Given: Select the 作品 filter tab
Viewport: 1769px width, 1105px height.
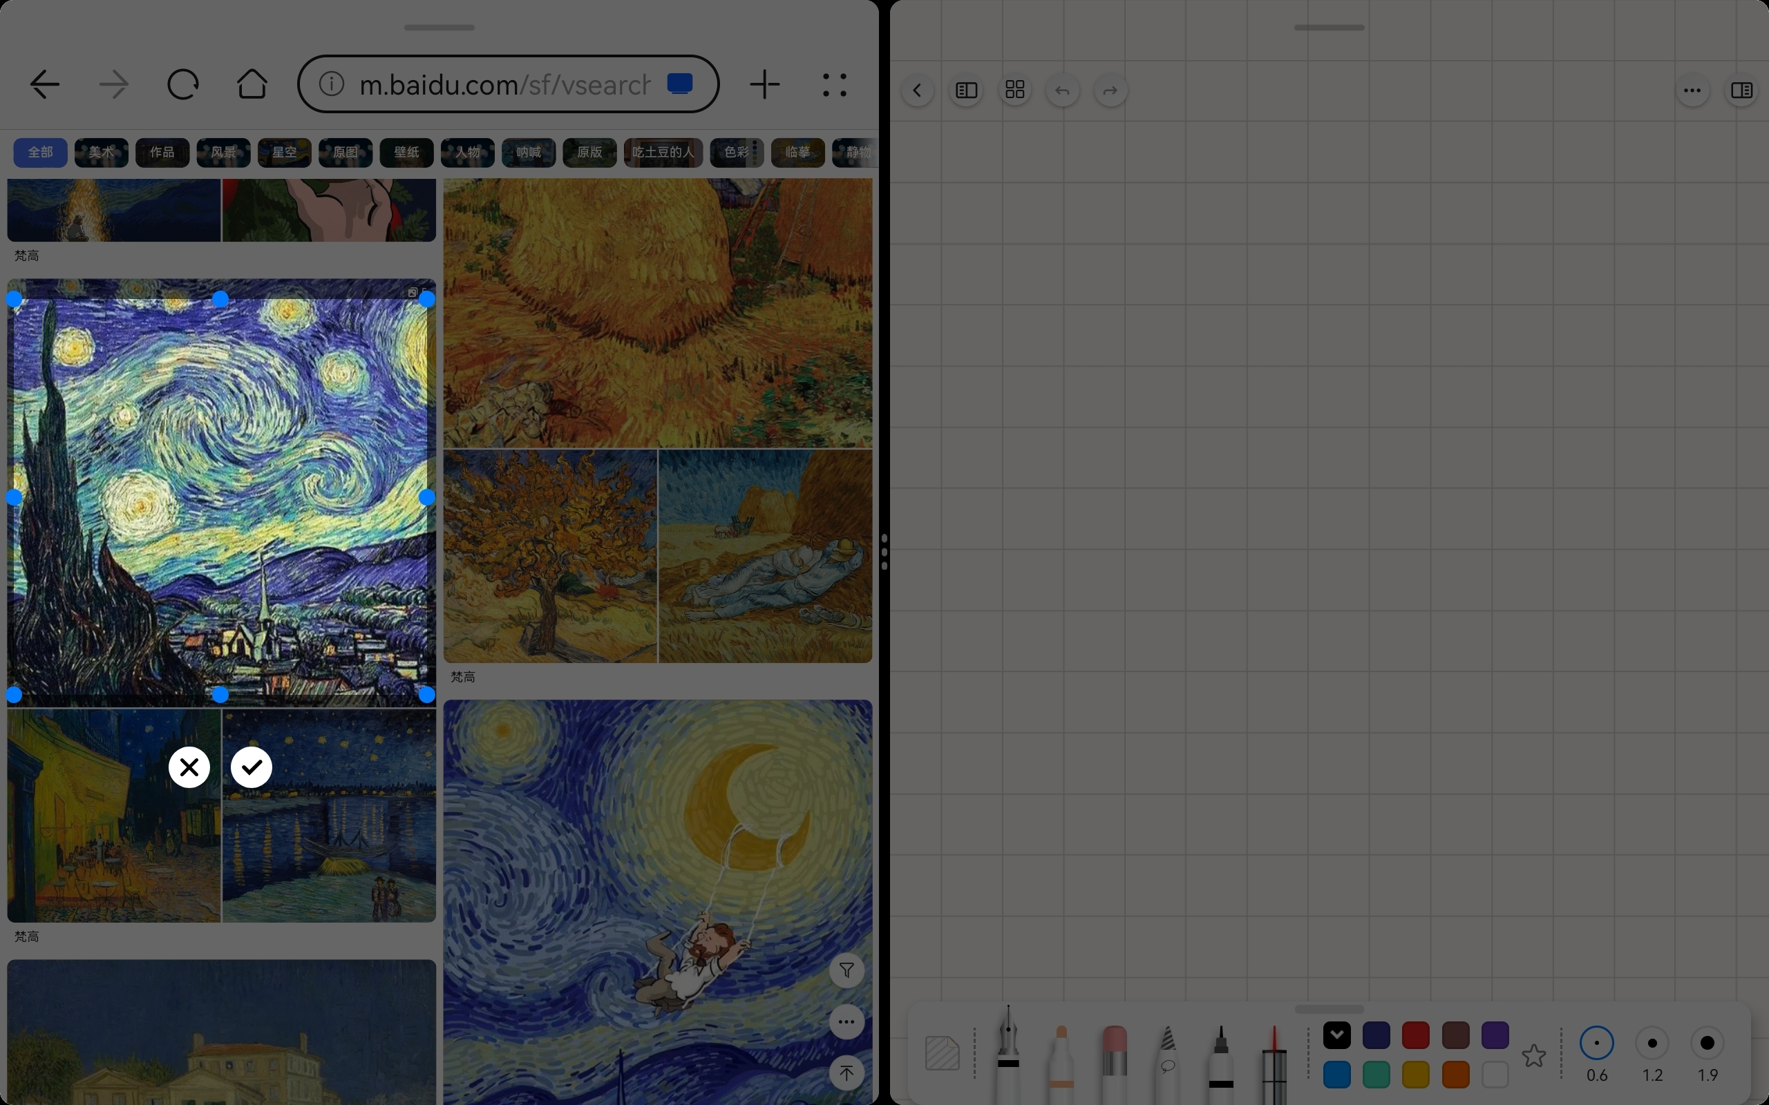Looking at the screenshot, I should [x=162, y=152].
